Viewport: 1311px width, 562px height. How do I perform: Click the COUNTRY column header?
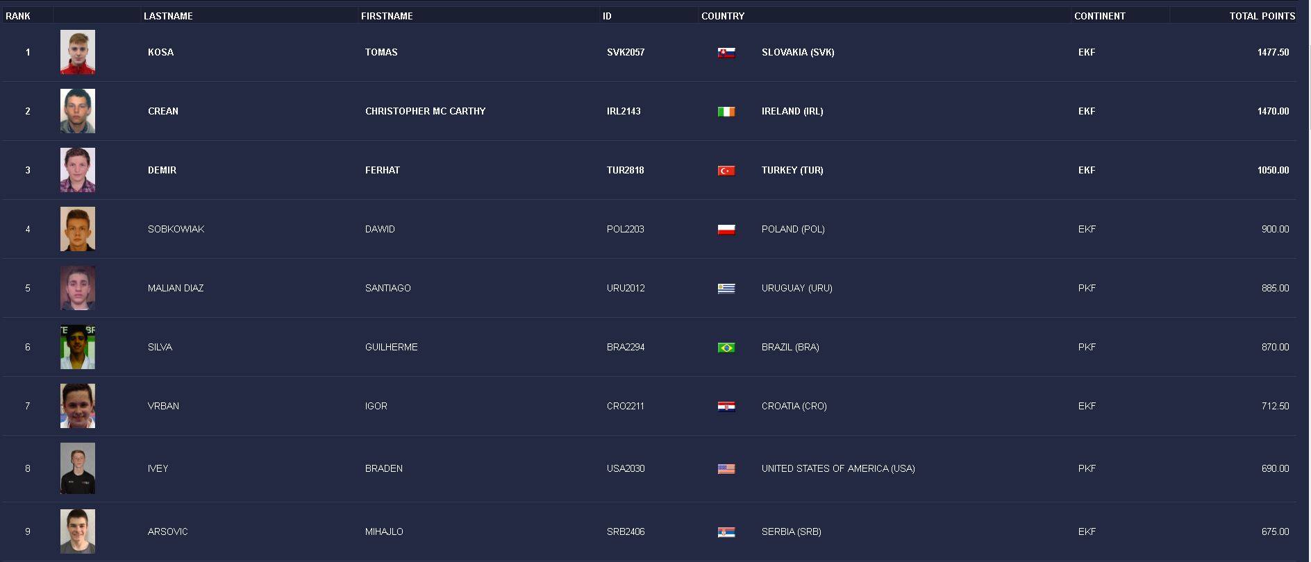click(723, 16)
